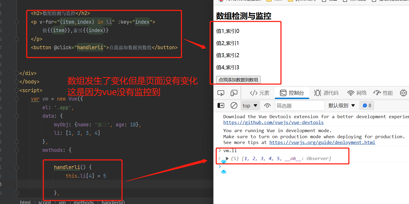Open the vue-devtools GitHub link
Viewport: 409px width, 204px height.
click(273, 122)
